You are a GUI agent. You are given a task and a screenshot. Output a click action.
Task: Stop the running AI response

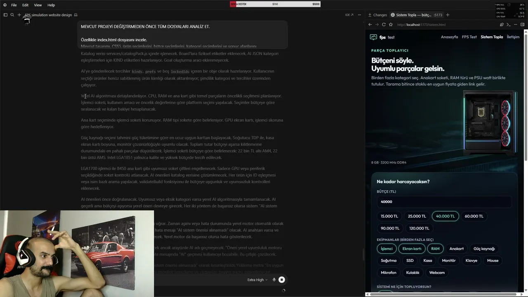click(x=282, y=280)
